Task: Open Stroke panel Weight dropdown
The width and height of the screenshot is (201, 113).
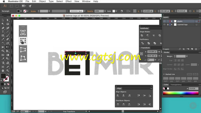Action: coord(187,56)
